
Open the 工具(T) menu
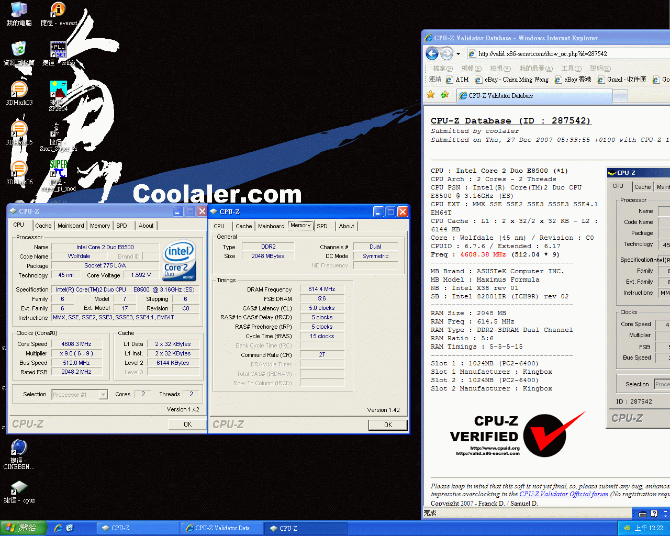point(571,69)
